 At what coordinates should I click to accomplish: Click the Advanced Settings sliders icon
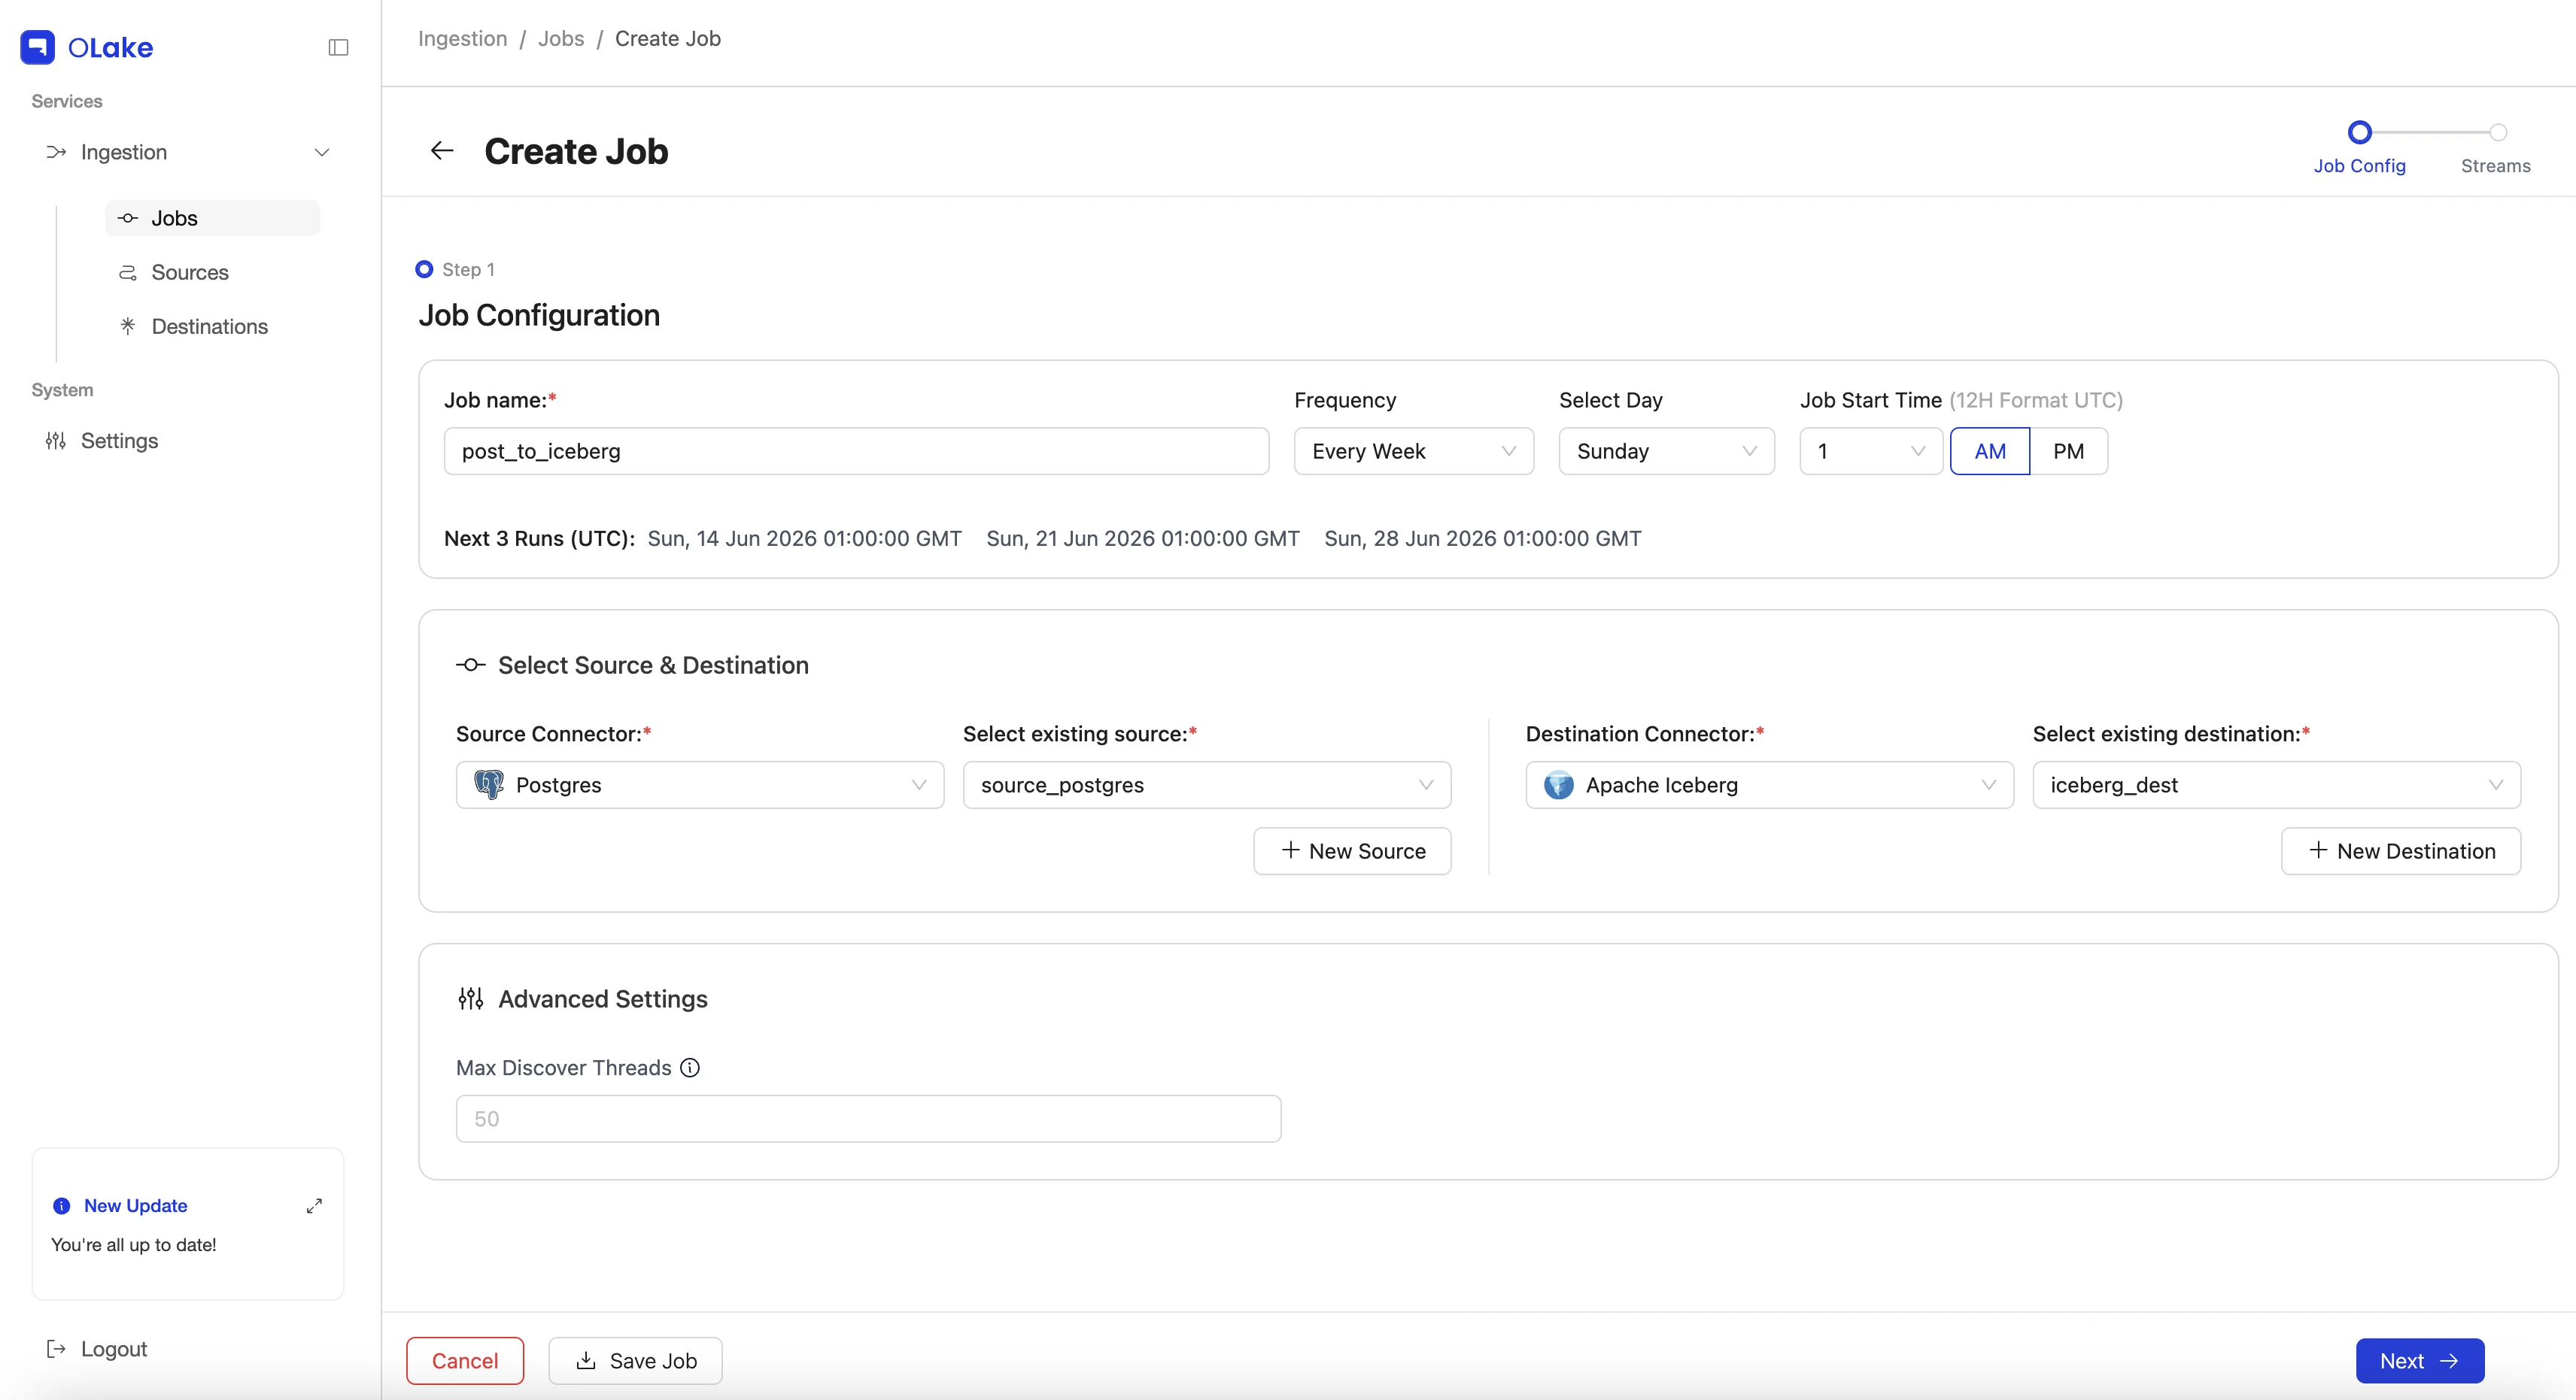point(471,998)
